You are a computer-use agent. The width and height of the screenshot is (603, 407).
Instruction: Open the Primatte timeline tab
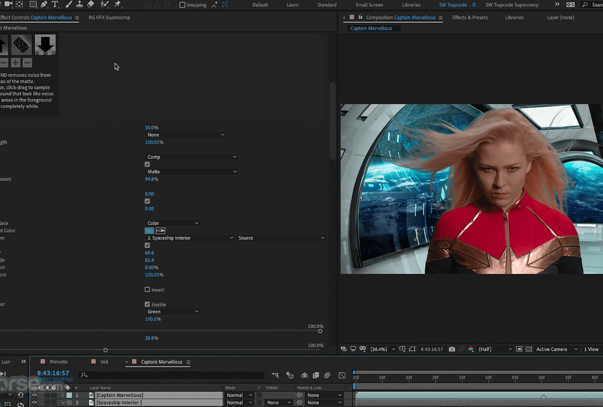point(58,362)
